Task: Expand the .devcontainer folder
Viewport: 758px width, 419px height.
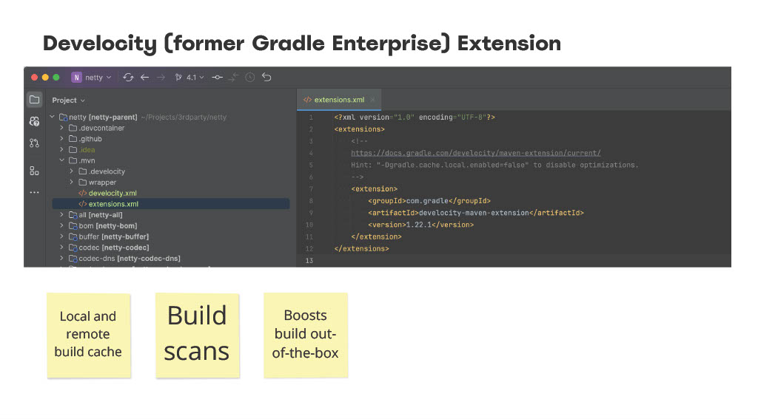Action: (x=62, y=128)
